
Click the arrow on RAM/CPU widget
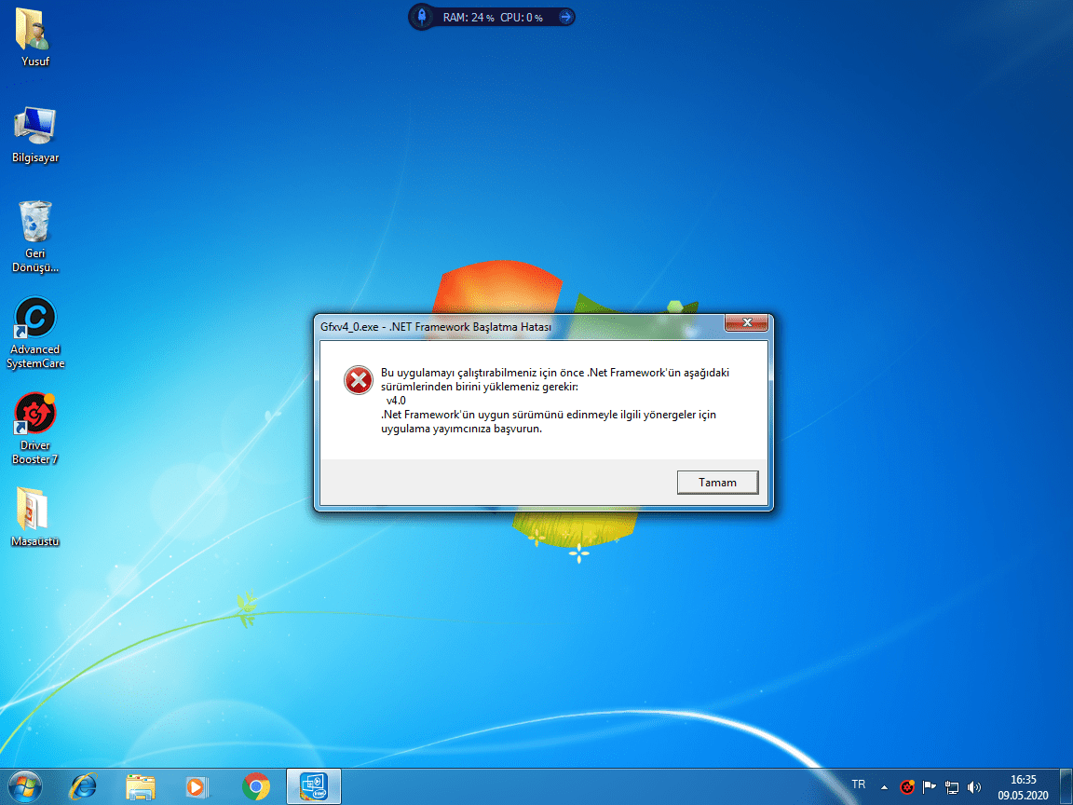tap(565, 17)
